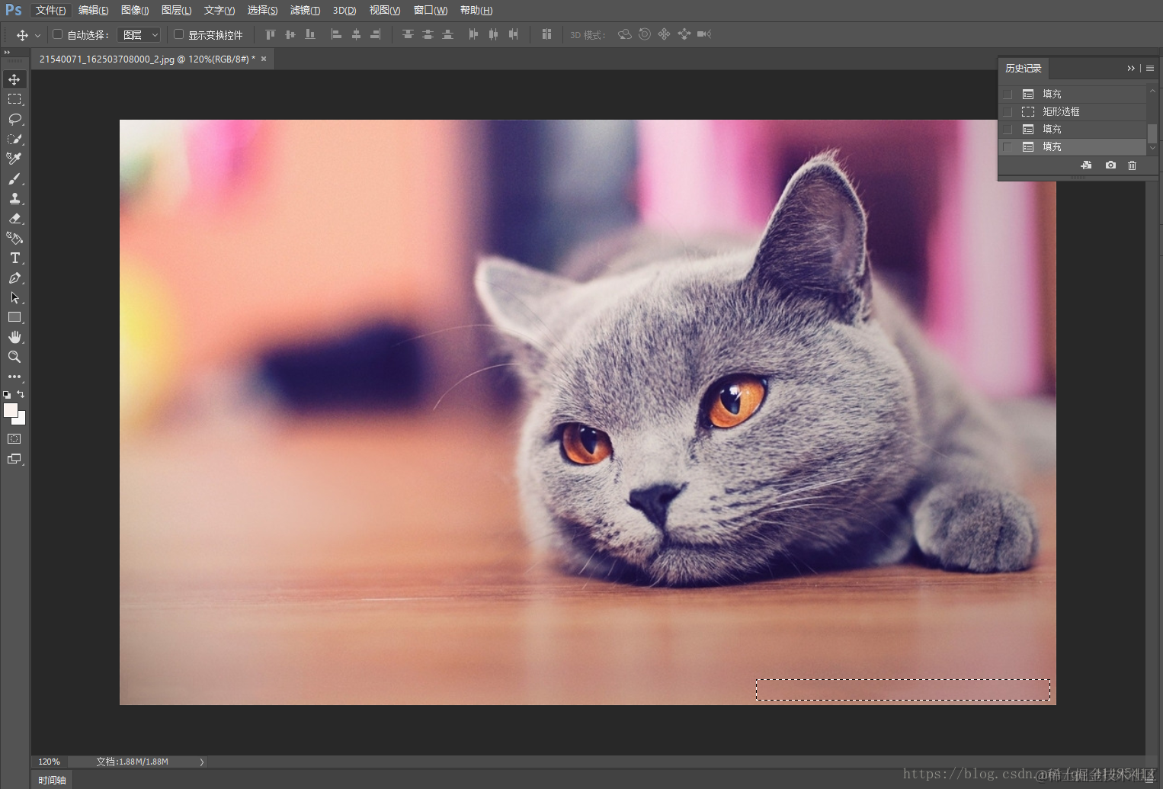Click Auto-Align Layers icon

546,34
